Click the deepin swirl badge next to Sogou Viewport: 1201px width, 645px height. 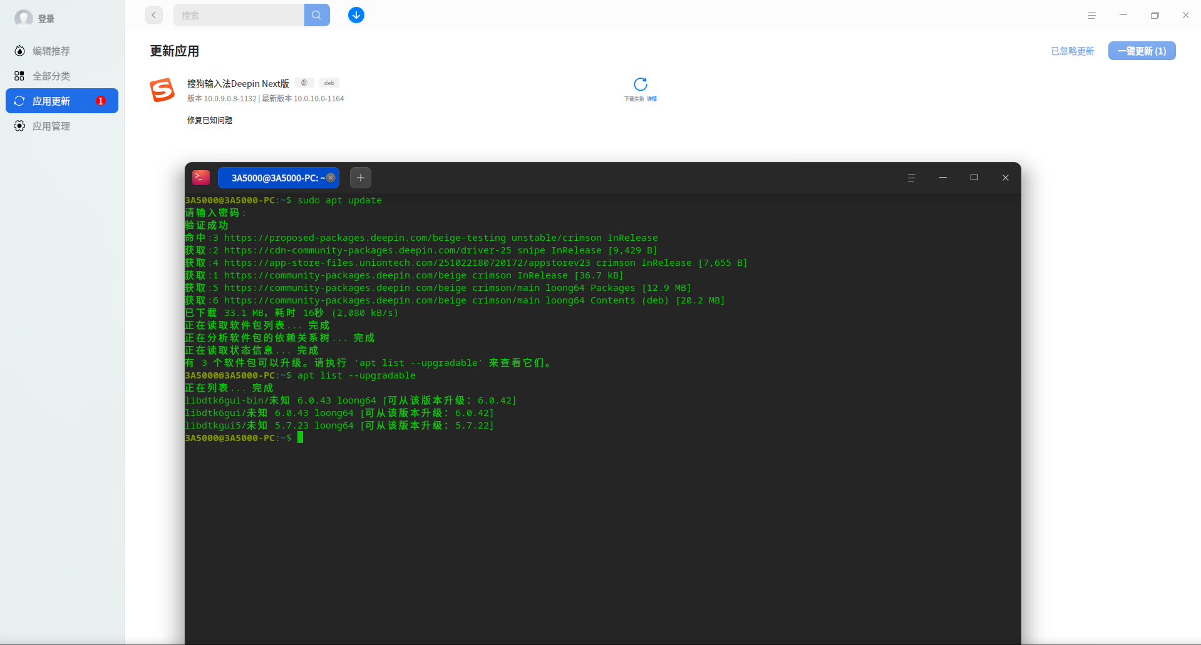click(304, 83)
